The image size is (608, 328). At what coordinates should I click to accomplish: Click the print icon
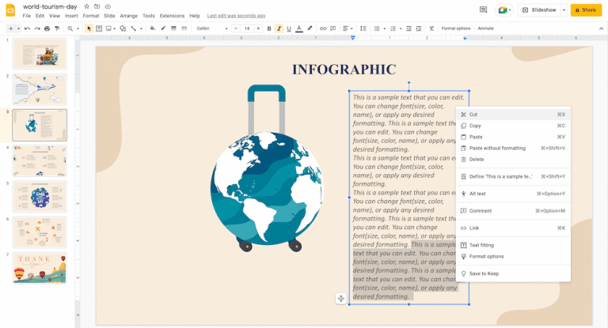pyautogui.click(x=47, y=28)
